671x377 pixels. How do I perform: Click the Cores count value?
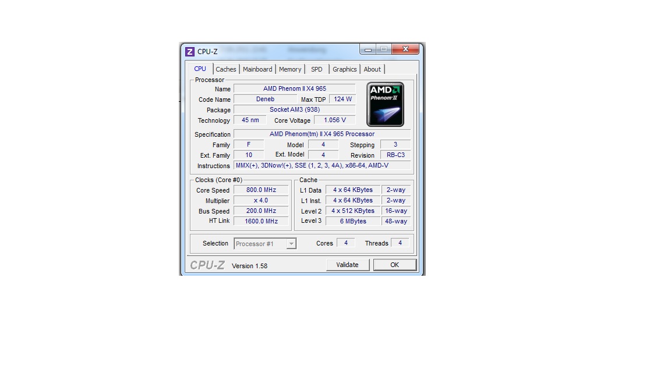click(x=346, y=243)
